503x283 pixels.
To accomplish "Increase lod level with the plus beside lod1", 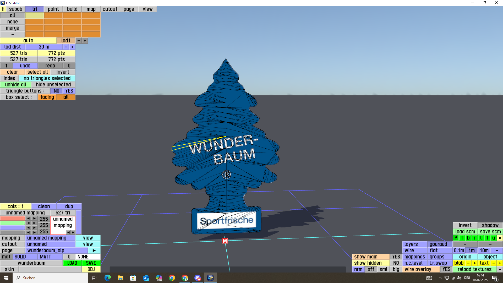I will coord(85,41).
